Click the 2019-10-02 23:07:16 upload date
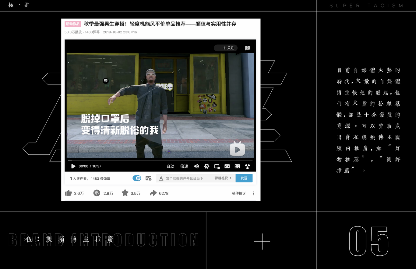Image resolution: width=416 pixels, height=269 pixels. [x=120, y=32]
